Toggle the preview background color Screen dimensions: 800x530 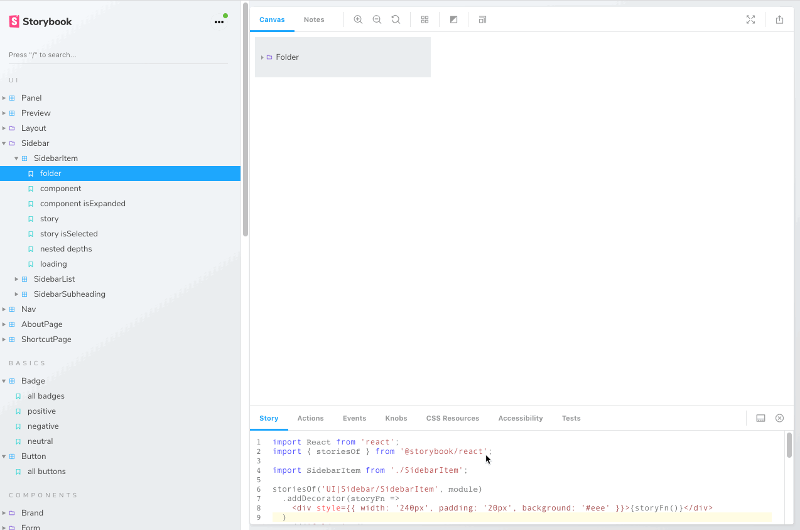tap(453, 19)
